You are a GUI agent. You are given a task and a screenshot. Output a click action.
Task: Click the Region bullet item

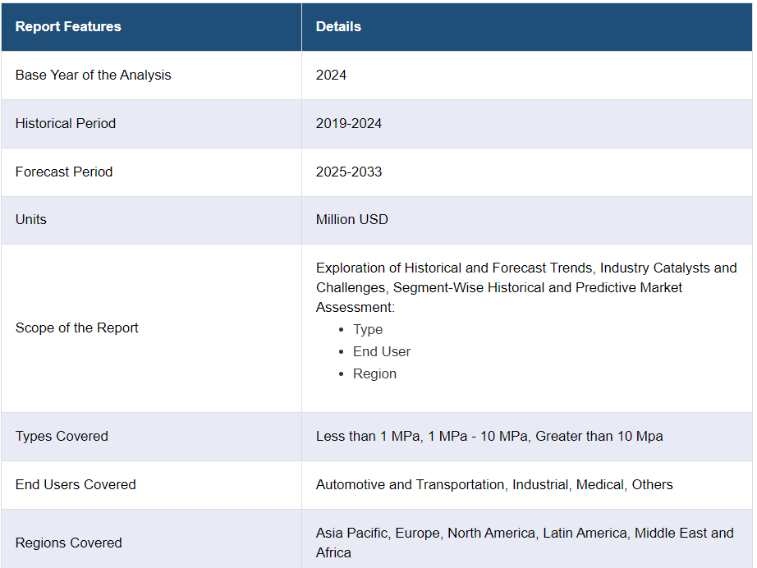click(374, 373)
